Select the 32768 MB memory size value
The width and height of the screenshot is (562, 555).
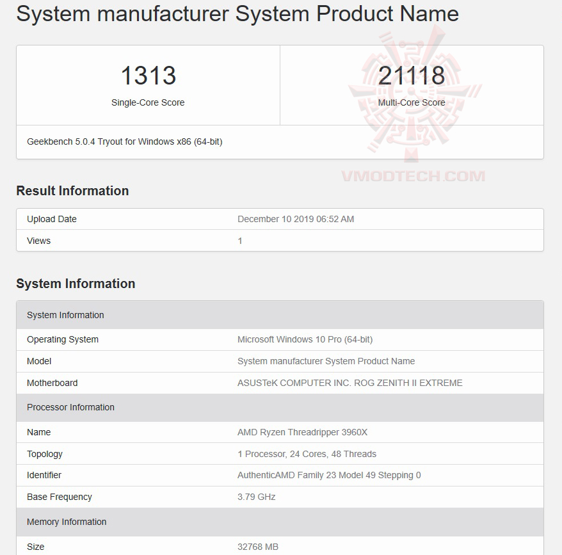click(258, 547)
